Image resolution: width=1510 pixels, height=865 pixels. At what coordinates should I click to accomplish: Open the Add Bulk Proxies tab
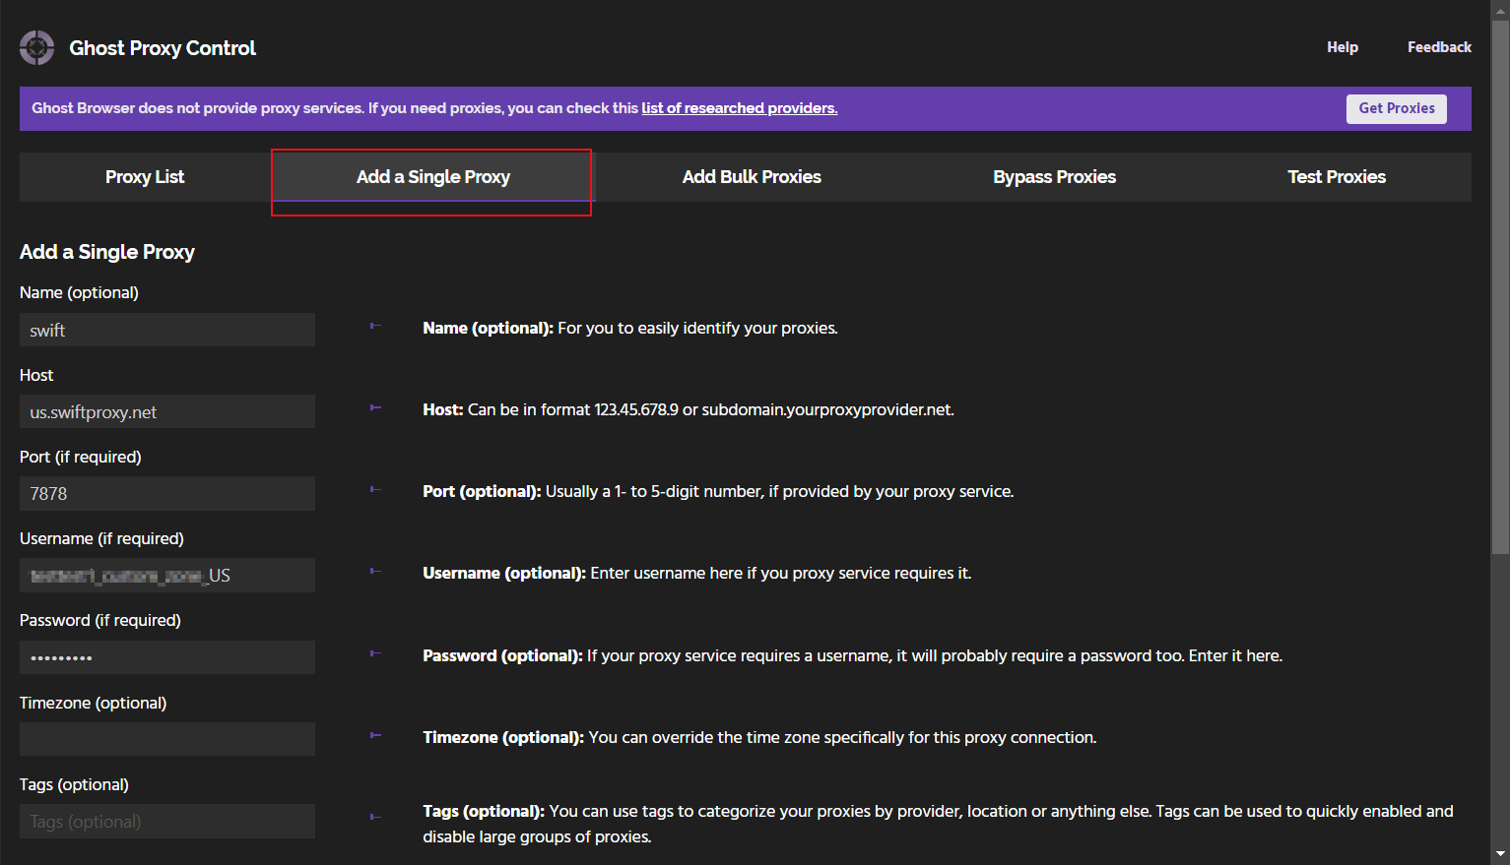coord(752,177)
